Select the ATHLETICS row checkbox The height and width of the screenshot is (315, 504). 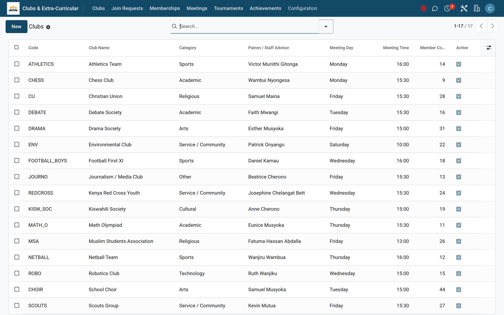point(17,64)
